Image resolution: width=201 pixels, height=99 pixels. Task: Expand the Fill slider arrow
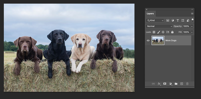[x=192, y=32]
